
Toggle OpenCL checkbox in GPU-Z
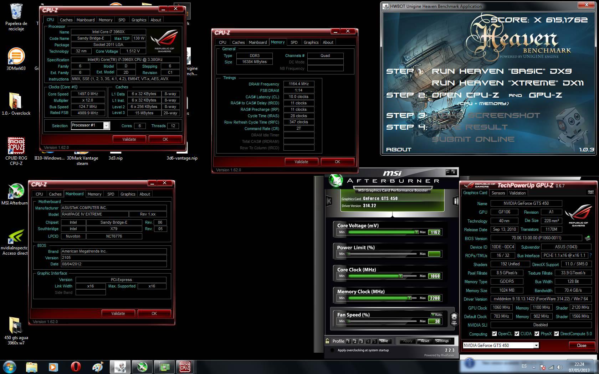pos(494,334)
